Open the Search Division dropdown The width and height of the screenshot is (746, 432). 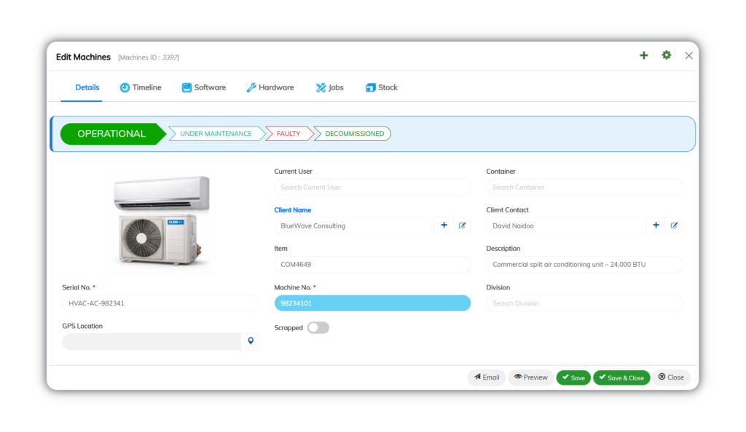[x=584, y=303]
